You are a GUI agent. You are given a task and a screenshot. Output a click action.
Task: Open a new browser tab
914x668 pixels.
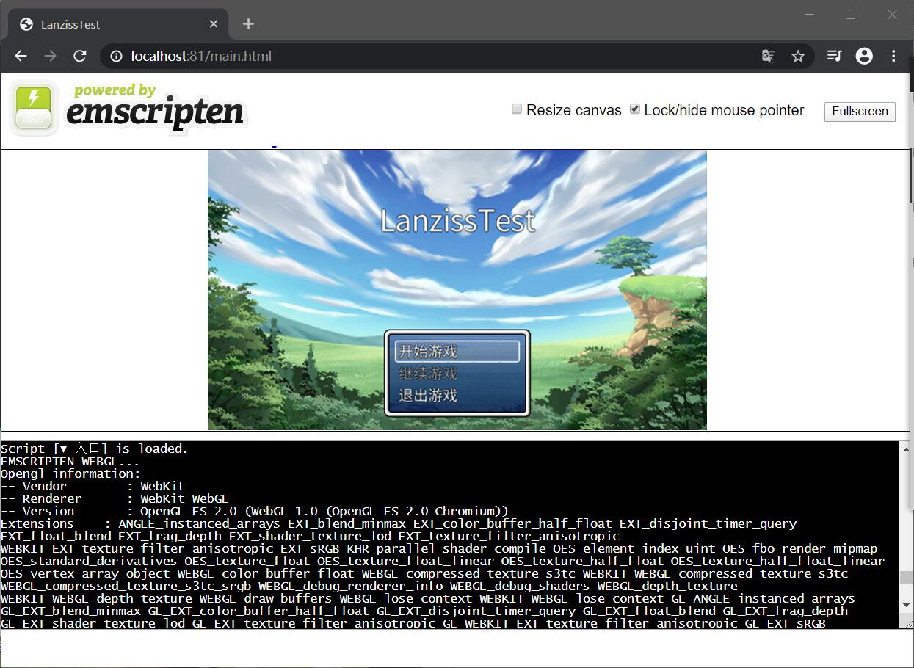tap(248, 24)
